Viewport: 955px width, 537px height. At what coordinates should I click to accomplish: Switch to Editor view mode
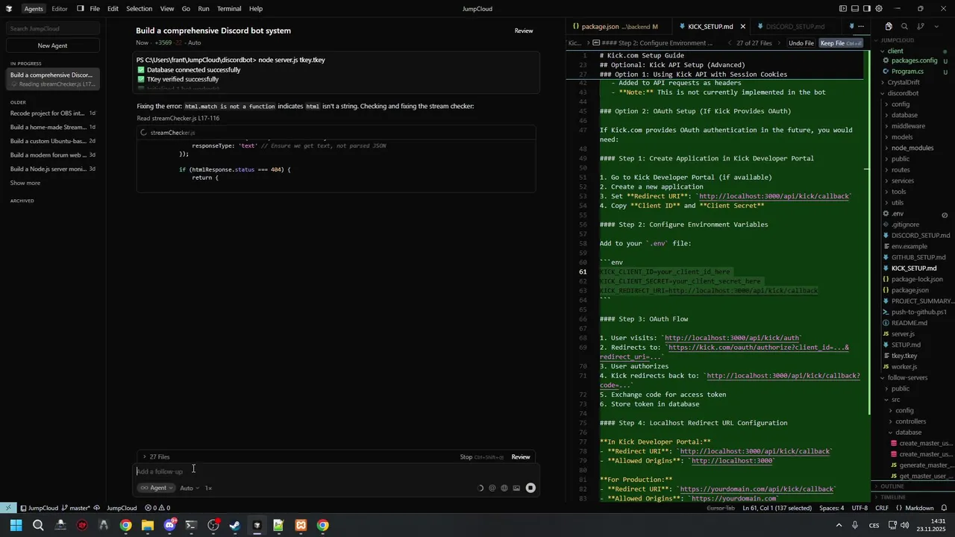[60, 9]
